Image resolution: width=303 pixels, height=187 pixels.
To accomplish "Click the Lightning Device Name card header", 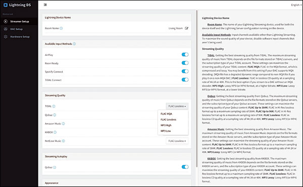I will (x=58, y=18).
